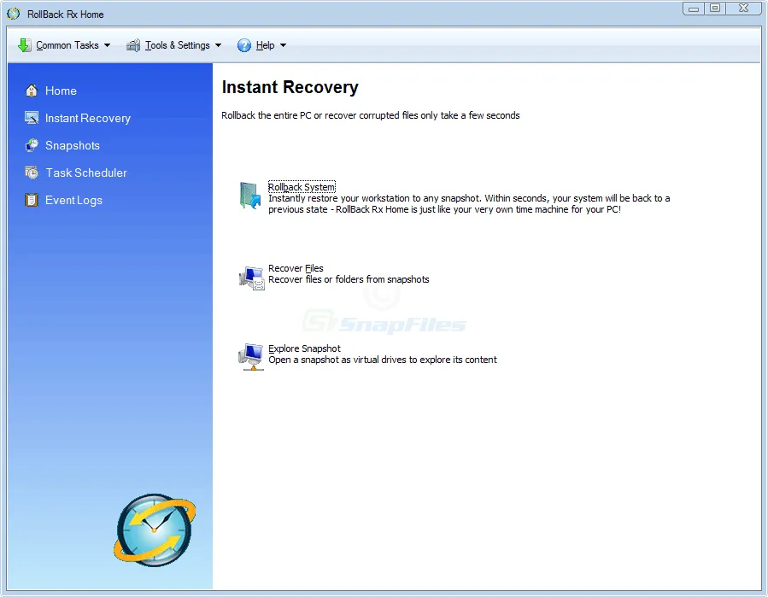Click the green Common Tasks arrow icon
The image size is (768, 597).
coord(25,45)
